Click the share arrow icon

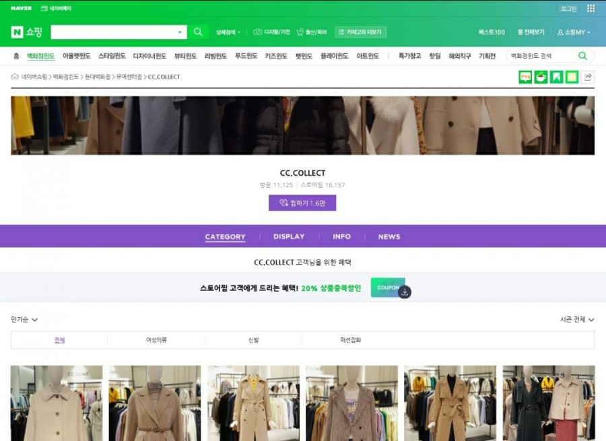click(x=588, y=77)
